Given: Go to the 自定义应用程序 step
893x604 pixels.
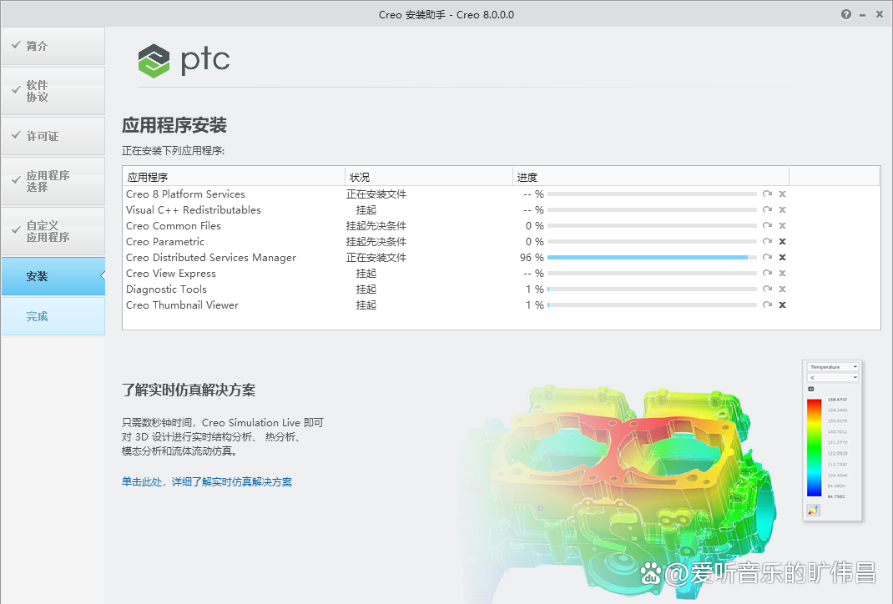Looking at the screenshot, I should pos(53,231).
